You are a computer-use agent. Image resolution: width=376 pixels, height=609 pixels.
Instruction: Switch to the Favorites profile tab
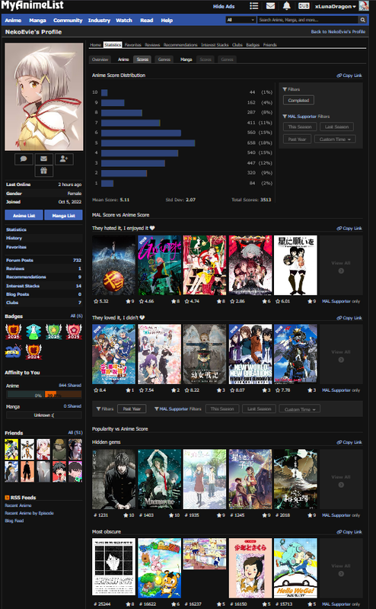(132, 45)
